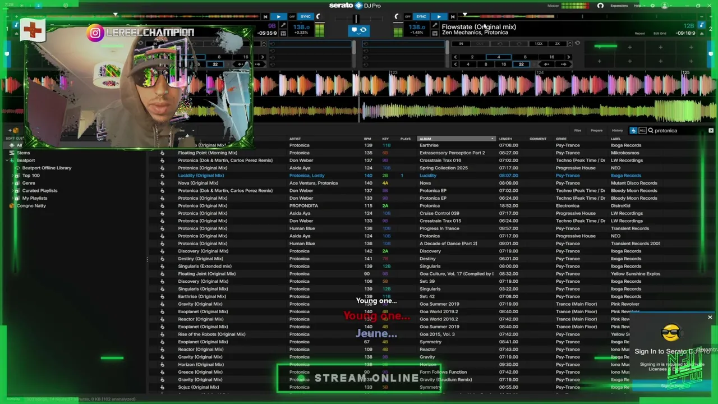
Task: Open the Expansions menu
Action: pyautogui.click(x=619, y=6)
